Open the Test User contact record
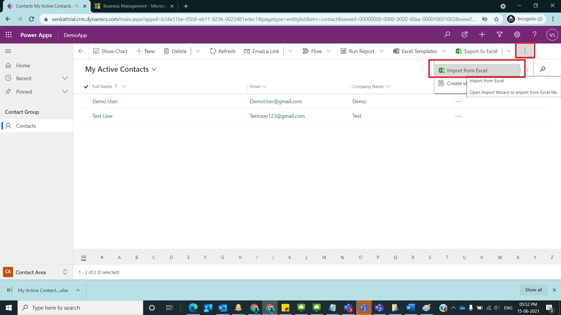Image resolution: width=561 pixels, height=315 pixels. pos(102,116)
